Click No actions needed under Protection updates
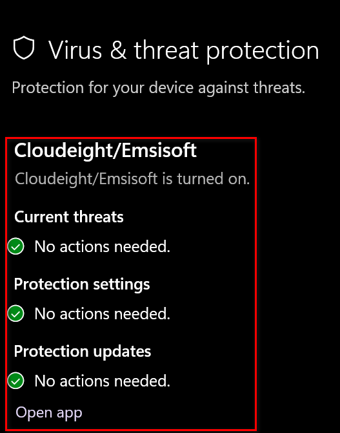340x433 pixels. pos(103,381)
